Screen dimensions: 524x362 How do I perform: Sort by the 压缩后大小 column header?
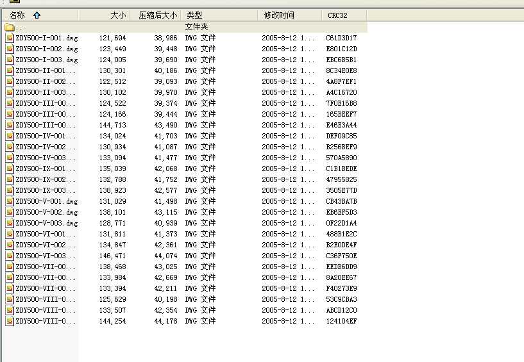click(155, 15)
